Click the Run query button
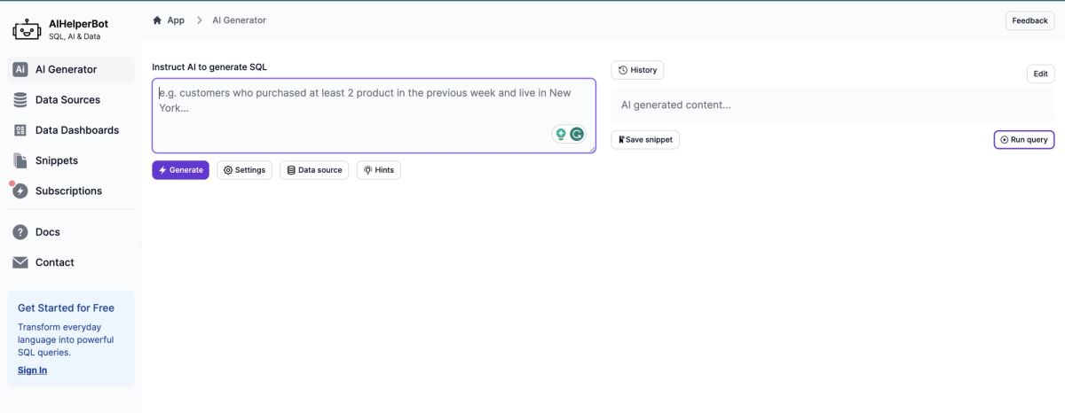The image size is (1065, 413). (x=1024, y=140)
